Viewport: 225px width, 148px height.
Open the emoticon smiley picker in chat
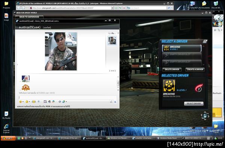tap(21, 101)
